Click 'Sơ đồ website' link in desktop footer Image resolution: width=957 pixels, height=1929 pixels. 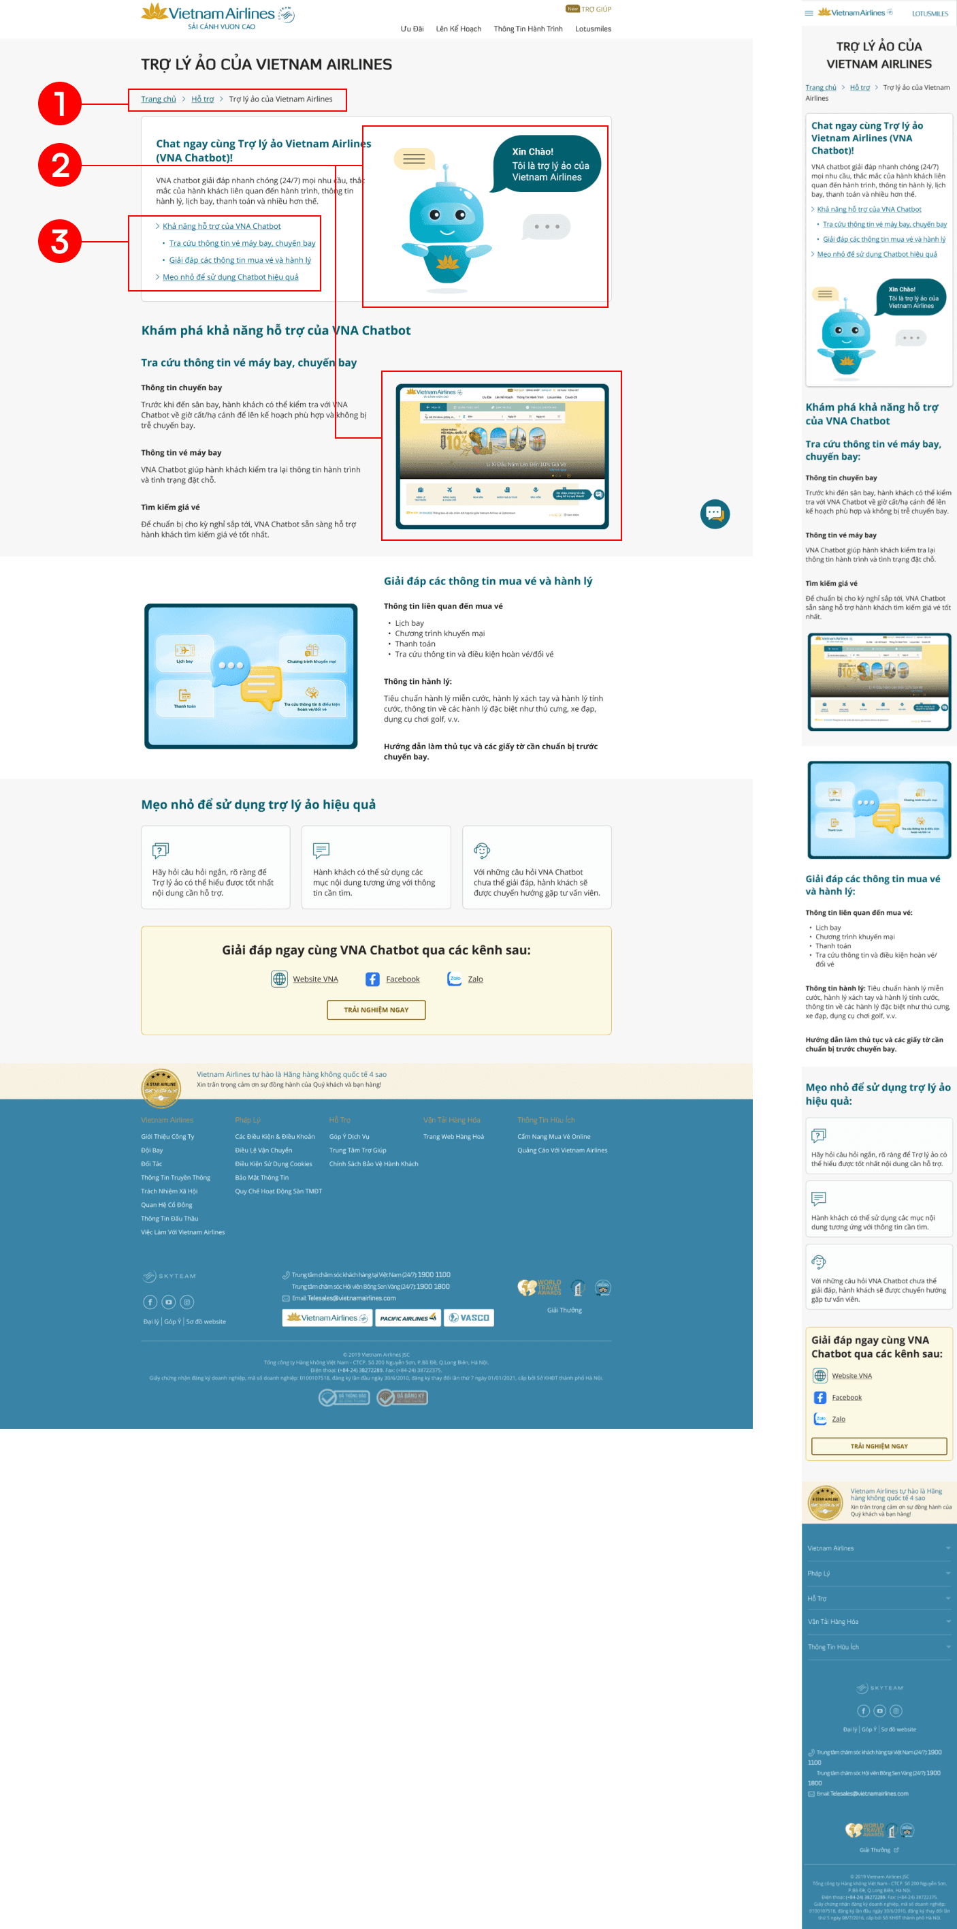(206, 1321)
